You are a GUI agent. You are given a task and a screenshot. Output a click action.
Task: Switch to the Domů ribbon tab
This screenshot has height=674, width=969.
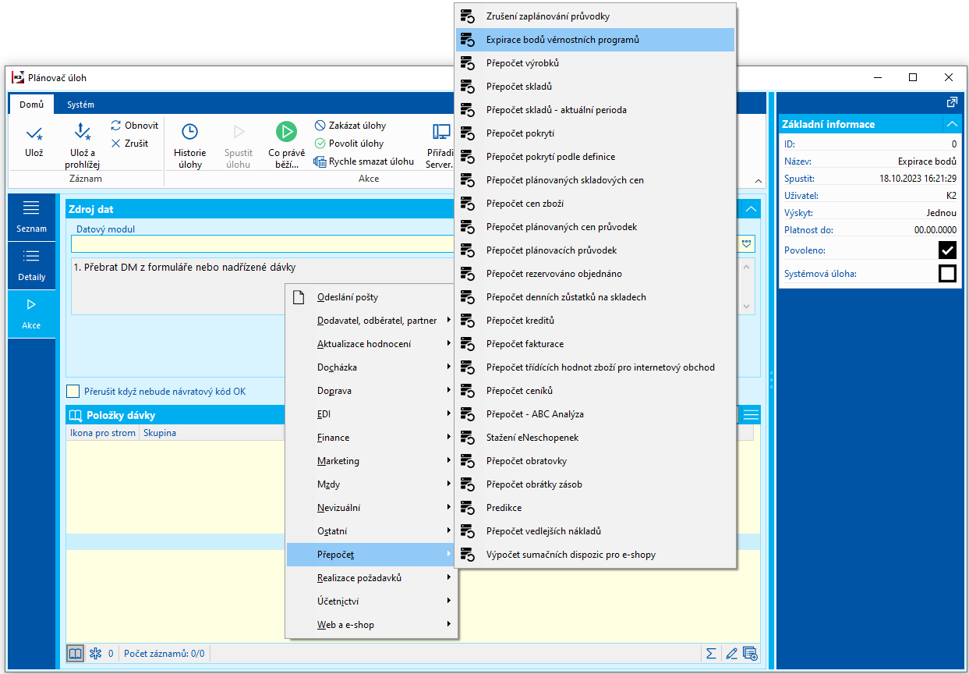pyautogui.click(x=32, y=105)
